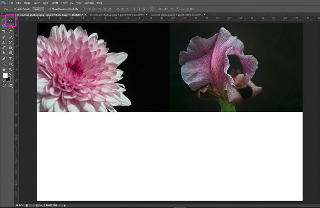This screenshot has width=320, height=208.
Task: Open the Filter menu
Action: (64, 3)
